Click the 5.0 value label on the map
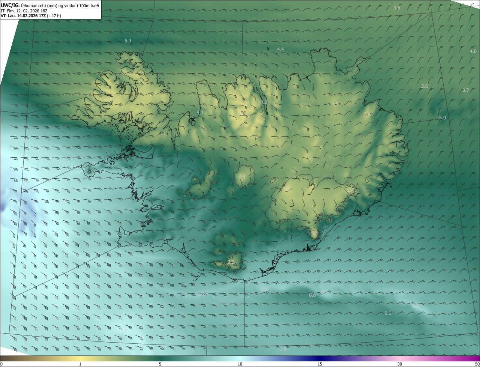Image resolution: width=480 pixels, height=367 pixels. (442, 118)
